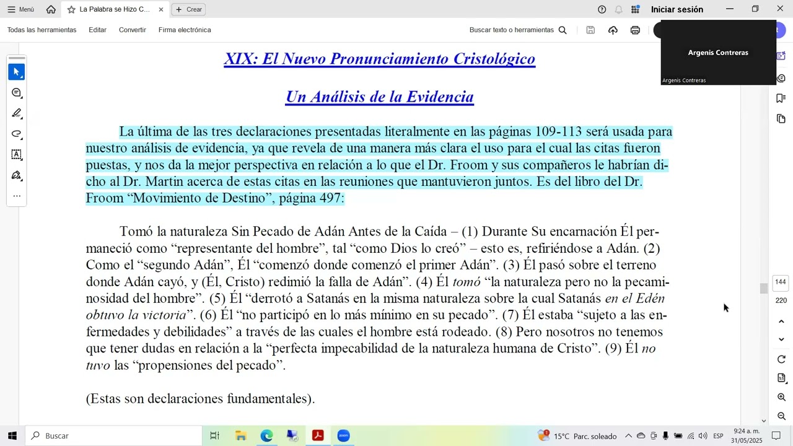Open Task View in the taskbar
The height and width of the screenshot is (446, 793).
pos(214,436)
